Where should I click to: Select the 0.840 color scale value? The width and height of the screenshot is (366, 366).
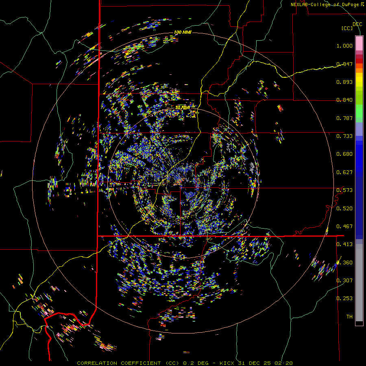coord(344,100)
